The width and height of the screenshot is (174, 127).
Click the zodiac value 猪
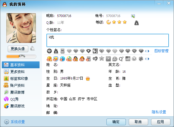coord(124,78)
